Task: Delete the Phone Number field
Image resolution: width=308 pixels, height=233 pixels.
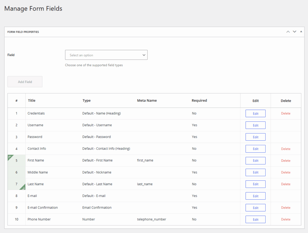Action: click(286, 219)
